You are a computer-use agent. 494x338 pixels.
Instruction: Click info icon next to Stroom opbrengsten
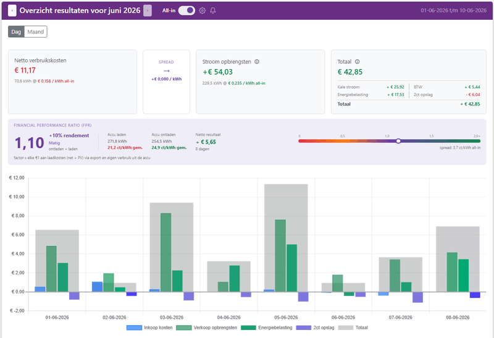point(257,62)
